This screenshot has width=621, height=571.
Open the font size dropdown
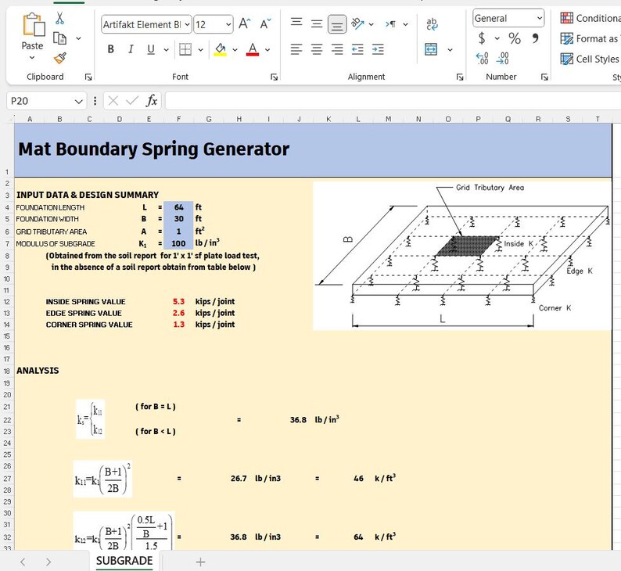pos(228,24)
